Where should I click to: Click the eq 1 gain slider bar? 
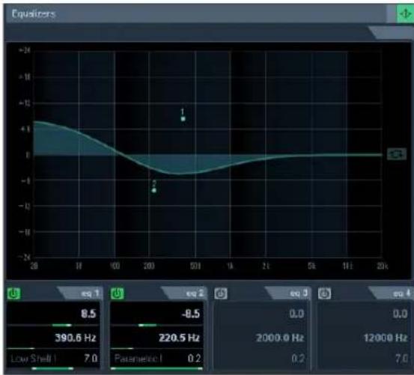tap(53, 325)
